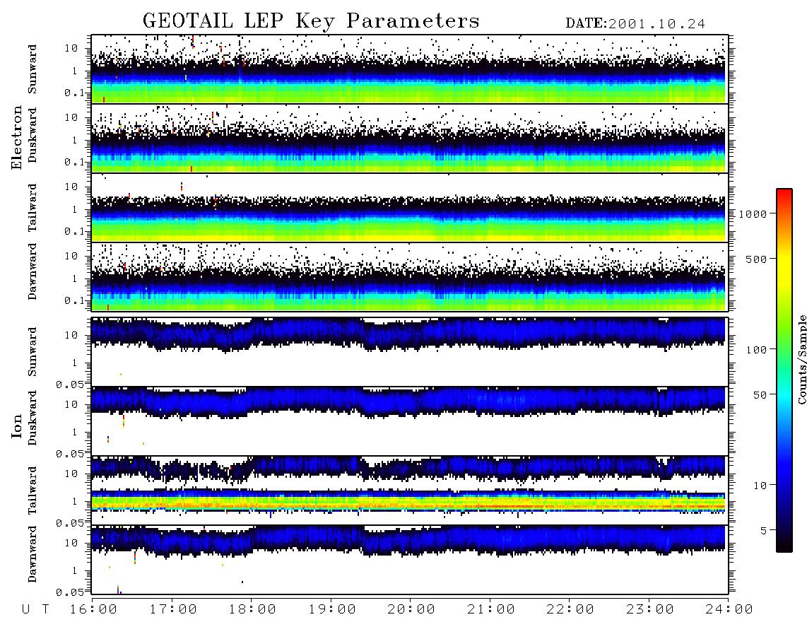Click the rainbow Counts/Sample color scale bar

[784, 370]
